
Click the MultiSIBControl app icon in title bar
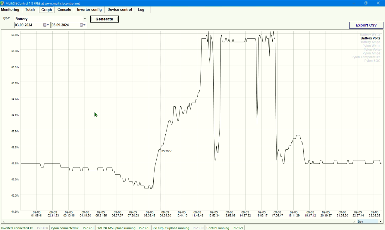point(2,3)
